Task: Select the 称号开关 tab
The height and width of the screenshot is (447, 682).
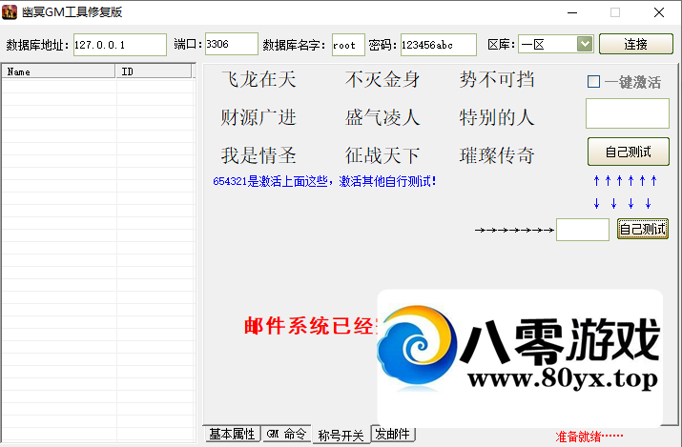Action: [341, 435]
